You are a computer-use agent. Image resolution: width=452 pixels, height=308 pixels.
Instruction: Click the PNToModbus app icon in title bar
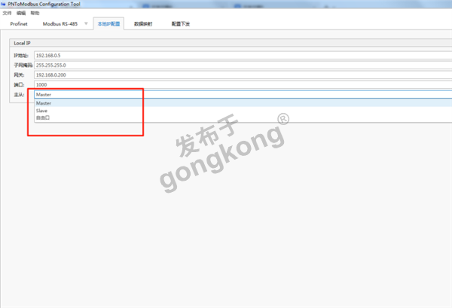tap(3, 4)
